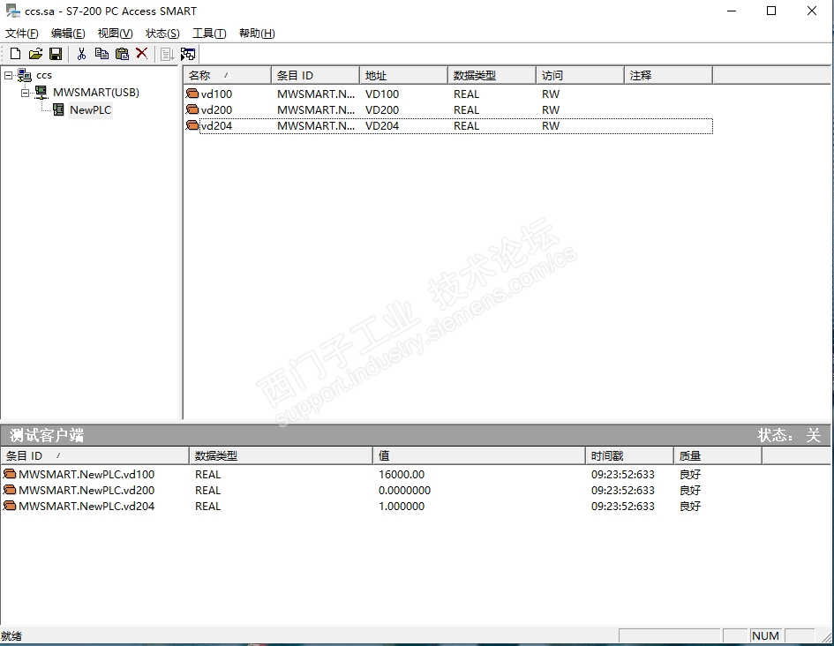Click address cell VD204
The width and height of the screenshot is (834, 646).
(382, 126)
